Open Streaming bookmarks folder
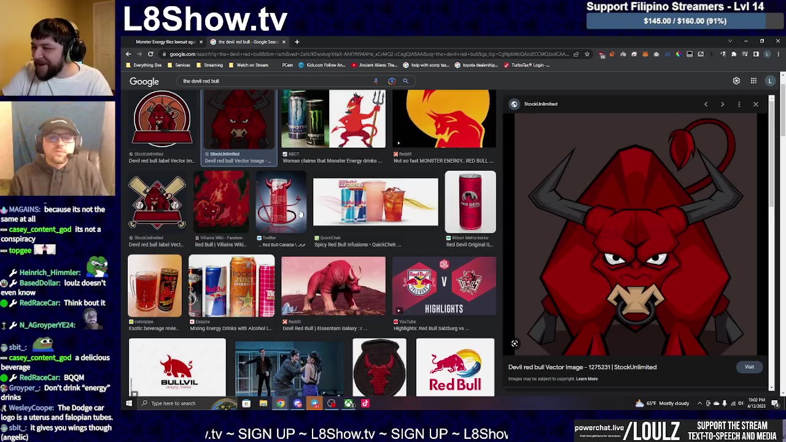 209,65
